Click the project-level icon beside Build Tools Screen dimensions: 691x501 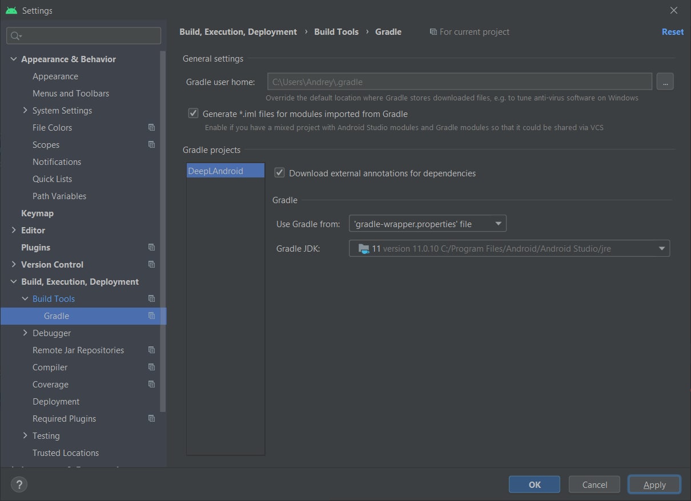click(x=151, y=298)
